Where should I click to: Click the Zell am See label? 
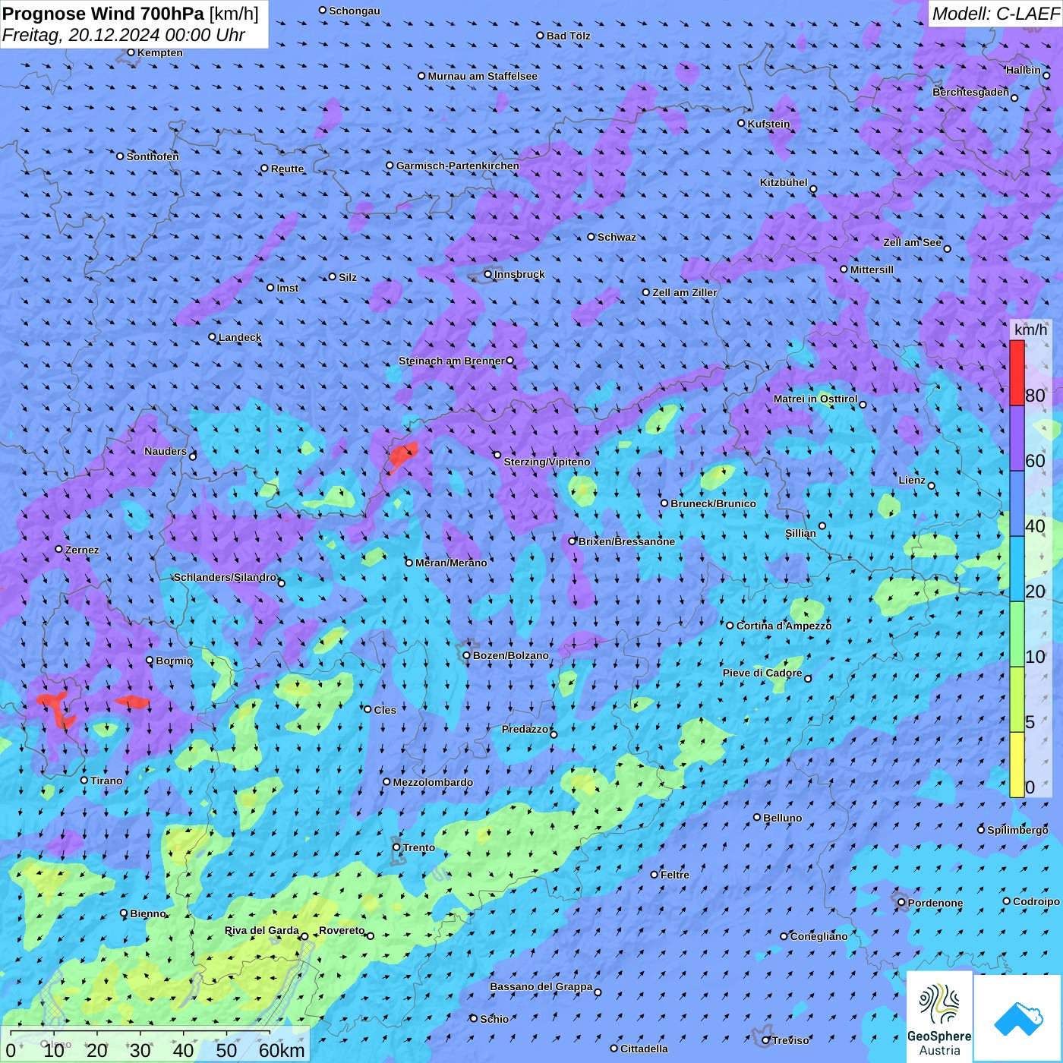(x=912, y=242)
